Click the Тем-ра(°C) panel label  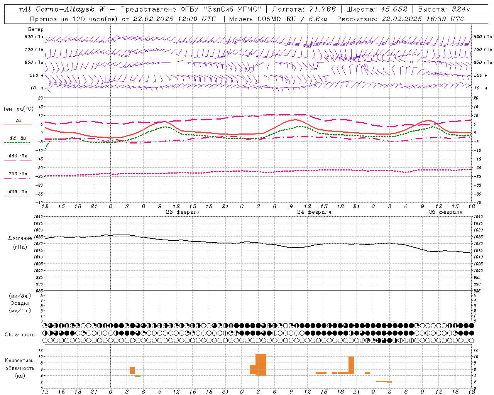click(18, 109)
